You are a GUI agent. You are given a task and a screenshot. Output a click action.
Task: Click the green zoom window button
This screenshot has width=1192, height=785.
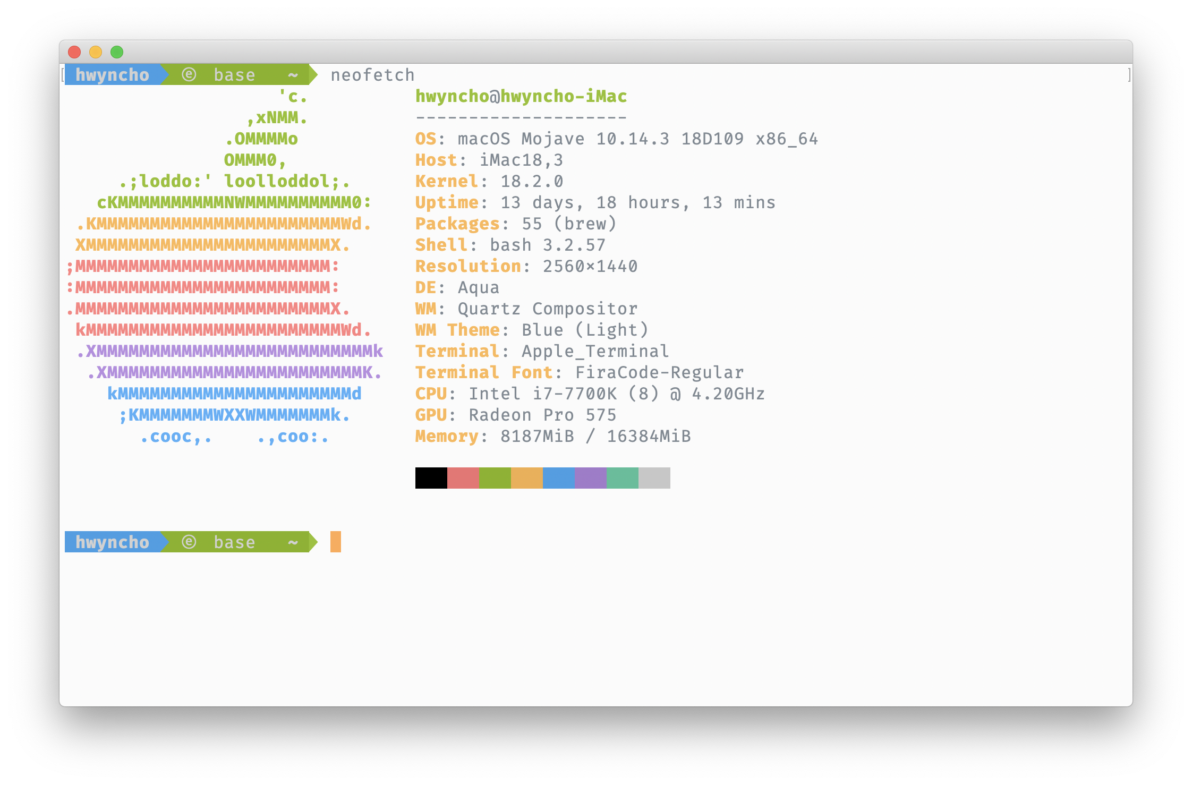coord(117,52)
